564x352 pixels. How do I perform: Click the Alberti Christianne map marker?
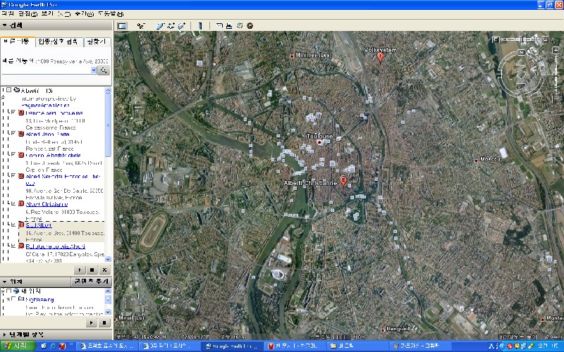[x=343, y=181]
